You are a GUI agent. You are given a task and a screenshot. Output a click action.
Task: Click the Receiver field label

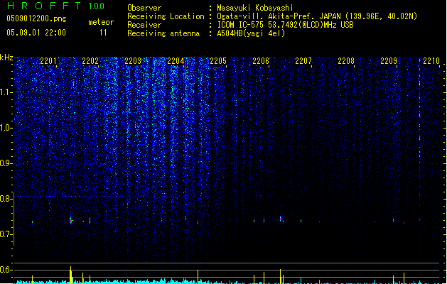(144, 25)
